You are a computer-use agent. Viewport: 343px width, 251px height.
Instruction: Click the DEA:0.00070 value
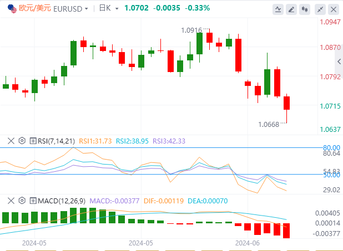coord(208,201)
